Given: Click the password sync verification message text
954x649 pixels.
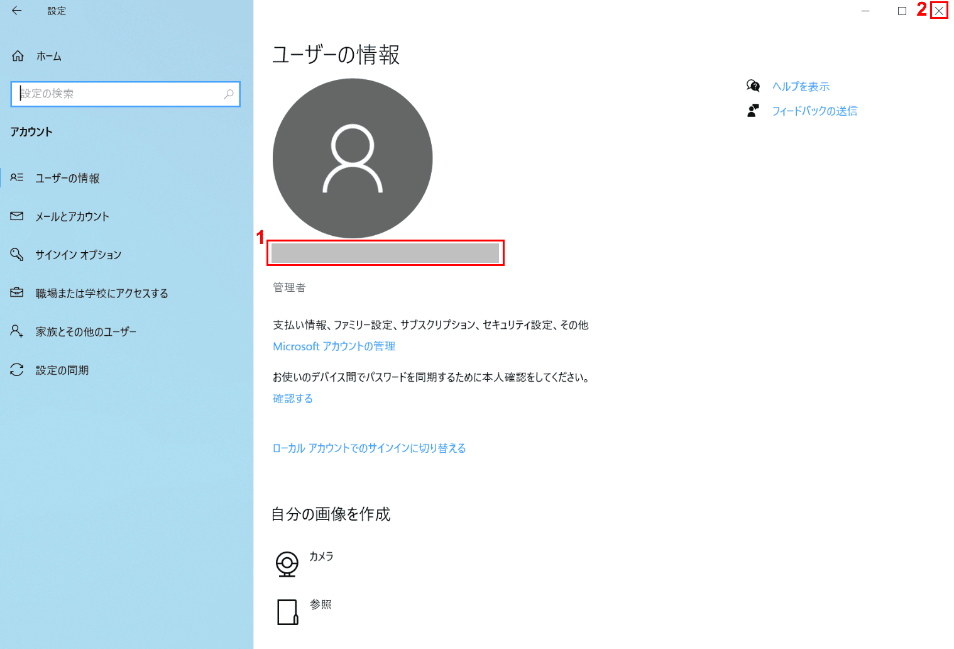Looking at the screenshot, I should [x=432, y=377].
